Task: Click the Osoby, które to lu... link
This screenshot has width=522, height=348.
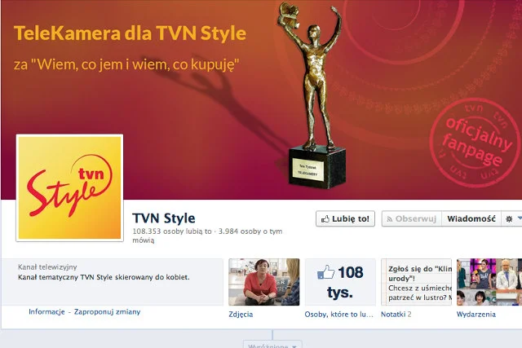Action: [339, 314]
